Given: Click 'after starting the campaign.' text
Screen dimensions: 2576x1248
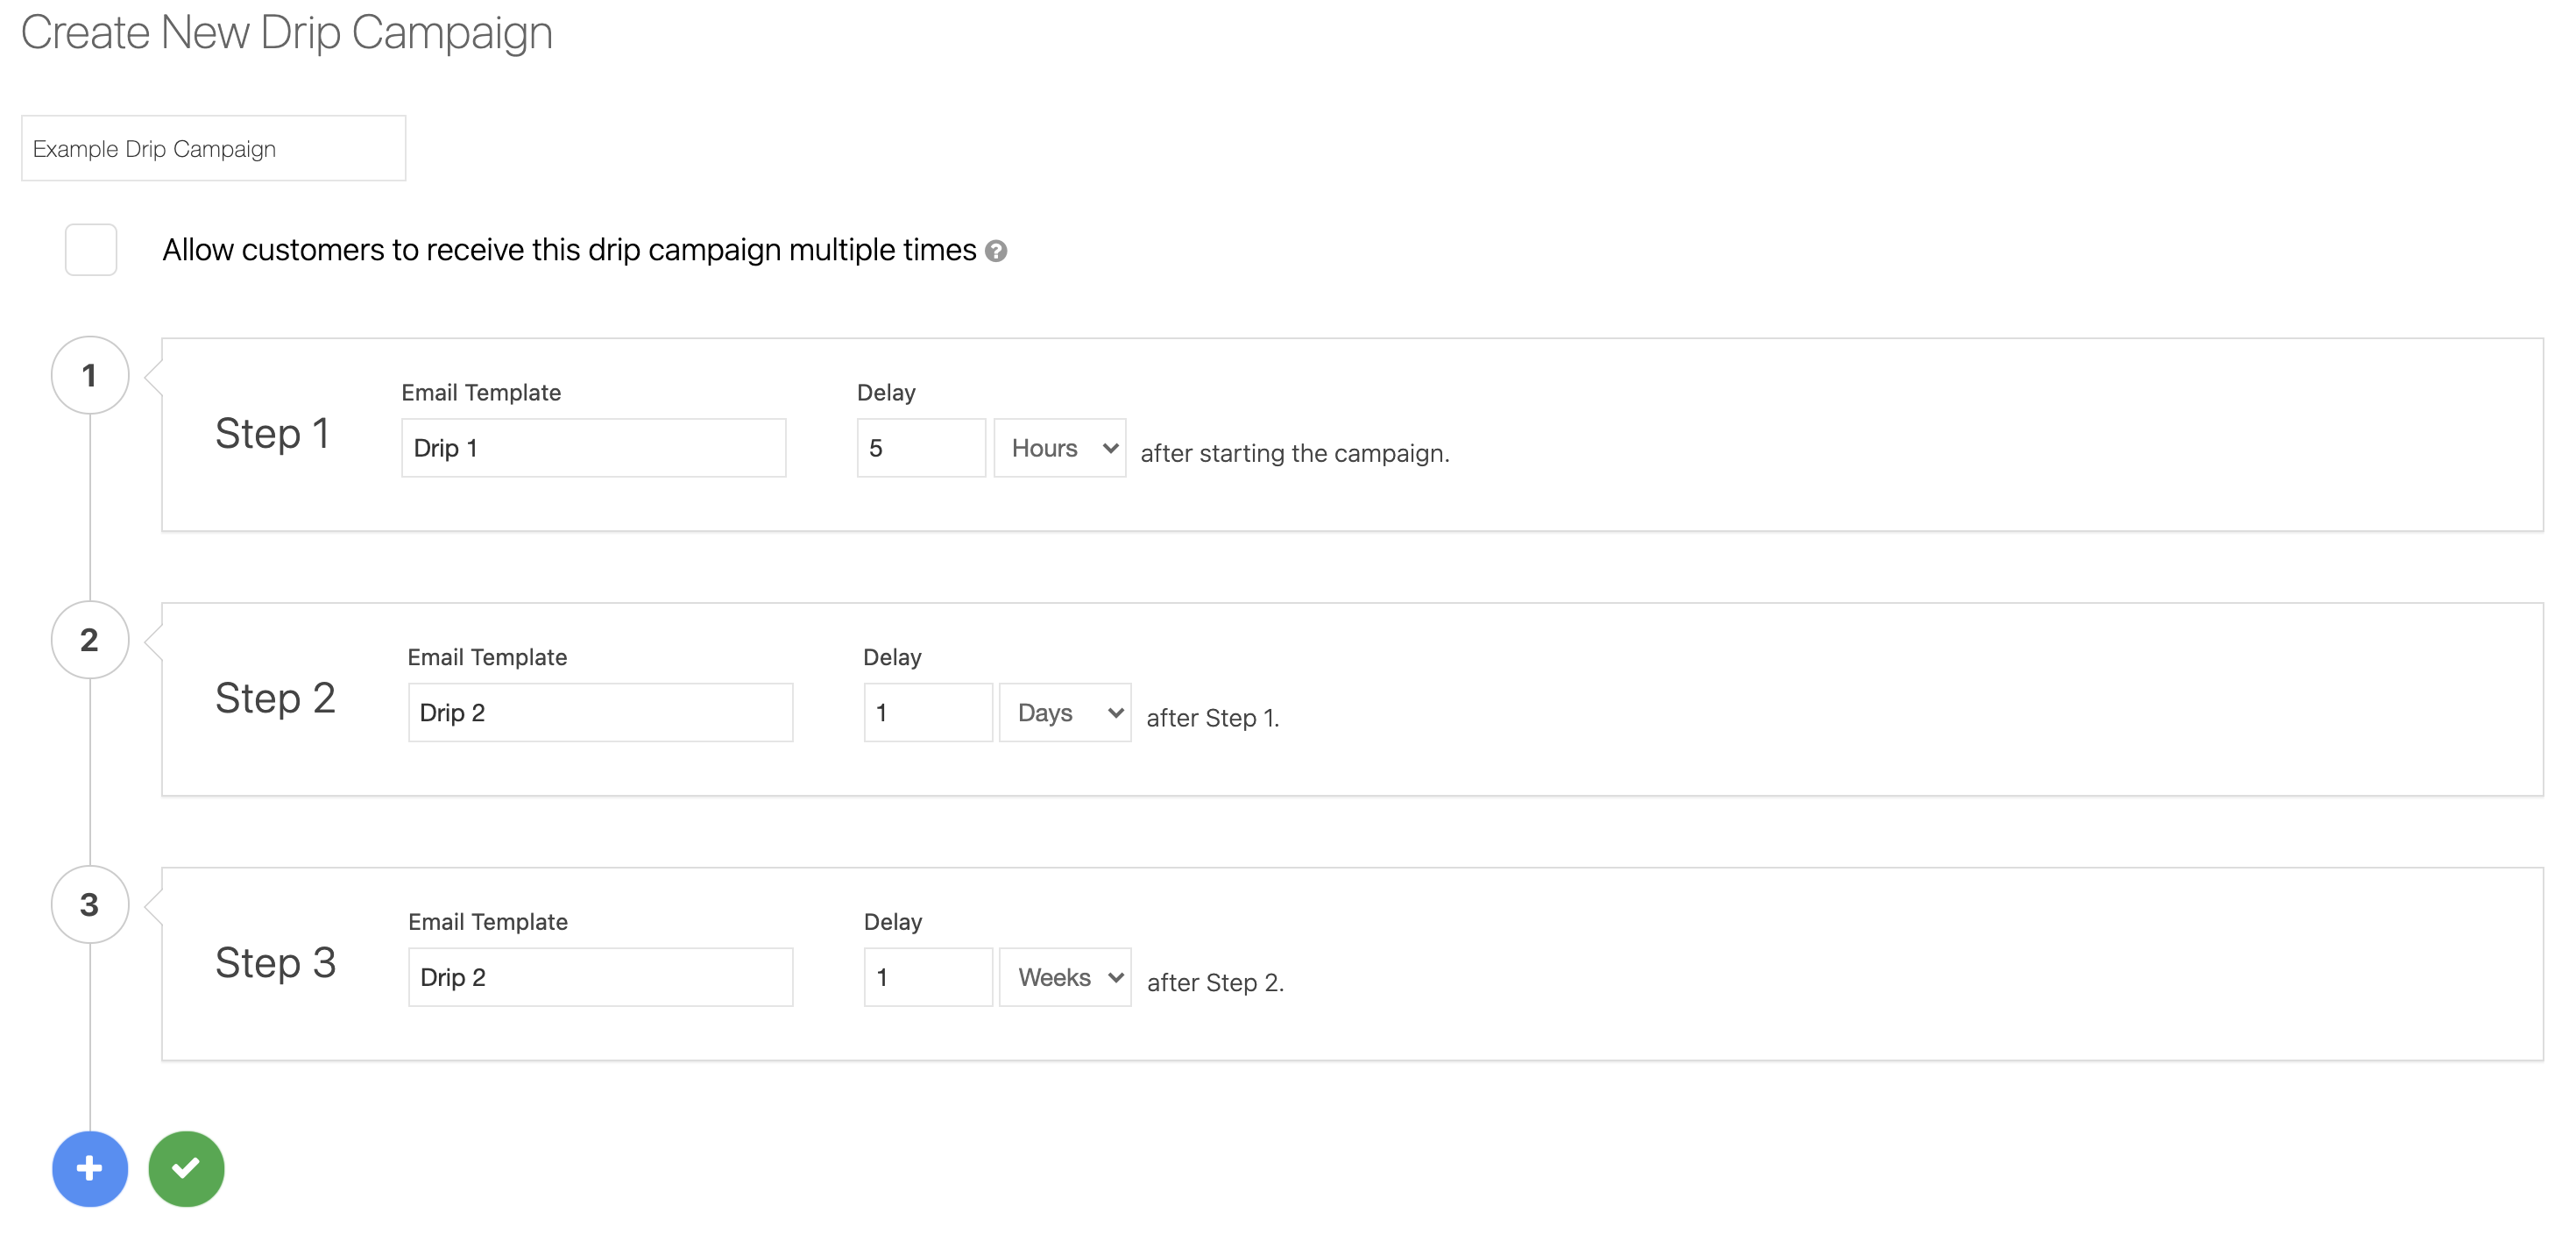Looking at the screenshot, I should (1295, 453).
